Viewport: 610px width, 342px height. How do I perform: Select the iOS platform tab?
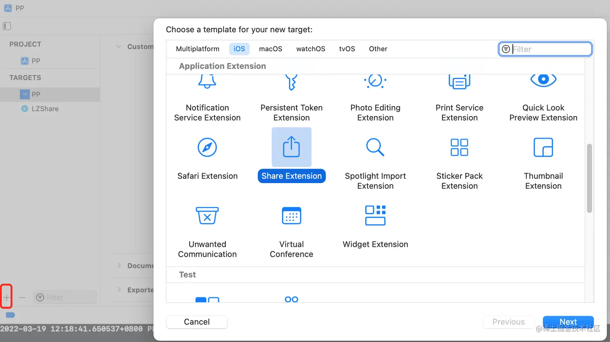coord(239,49)
